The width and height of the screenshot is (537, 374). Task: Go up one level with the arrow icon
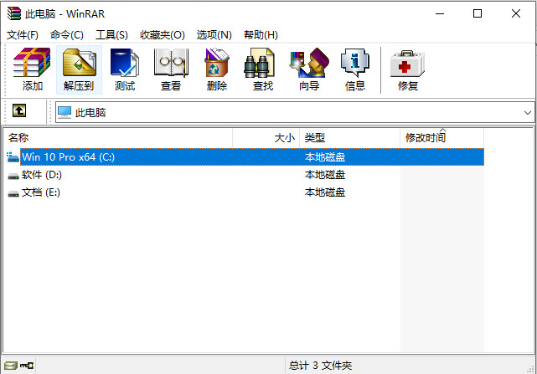pos(19,111)
